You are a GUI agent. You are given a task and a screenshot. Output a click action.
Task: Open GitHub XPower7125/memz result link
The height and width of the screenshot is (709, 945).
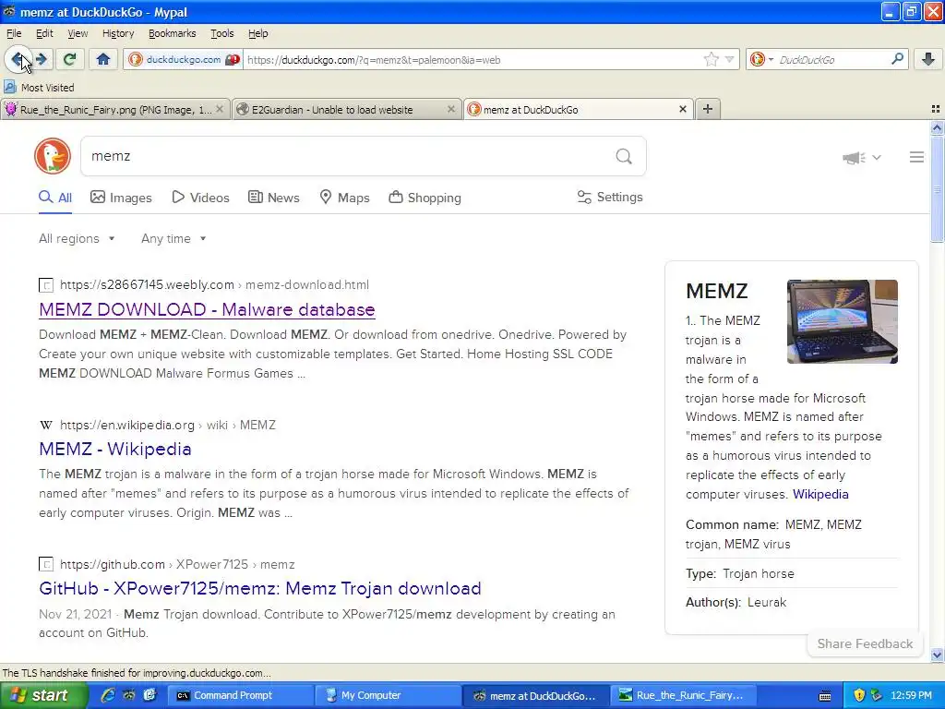[259, 588]
